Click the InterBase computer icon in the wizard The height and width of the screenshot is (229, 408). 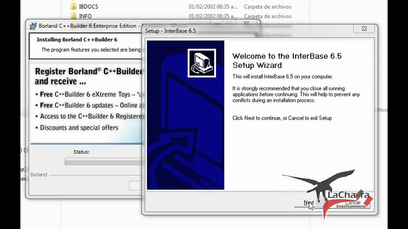201,63
